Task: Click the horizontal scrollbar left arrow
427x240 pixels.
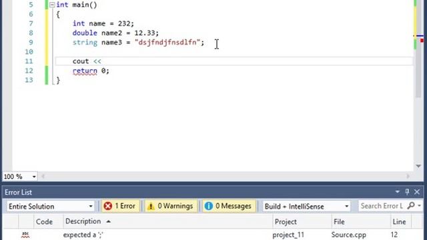Action: 43,176
